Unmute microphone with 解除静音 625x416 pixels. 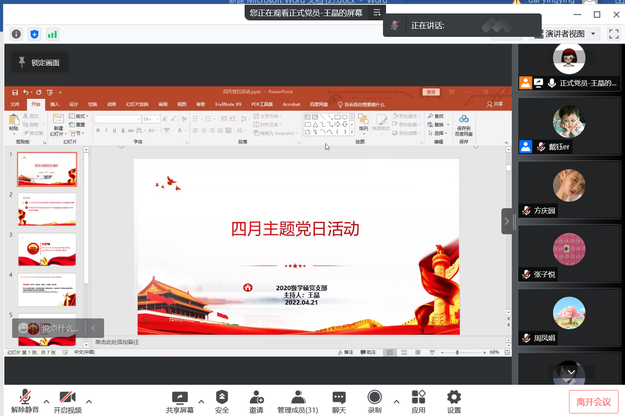coord(25,402)
